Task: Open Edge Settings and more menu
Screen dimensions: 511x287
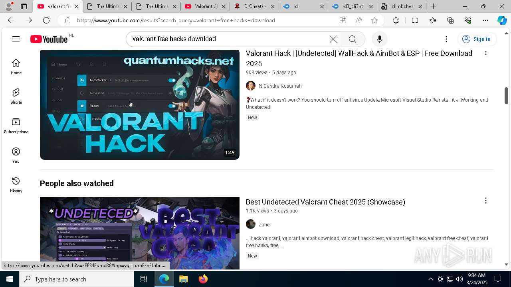Action: pos(485,20)
